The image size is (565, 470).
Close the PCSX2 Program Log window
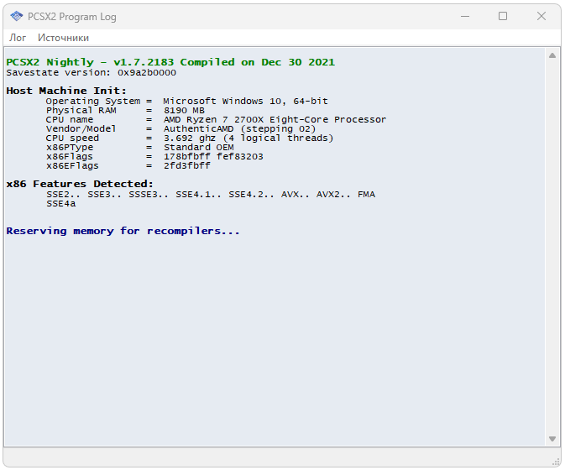pos(541,16)
